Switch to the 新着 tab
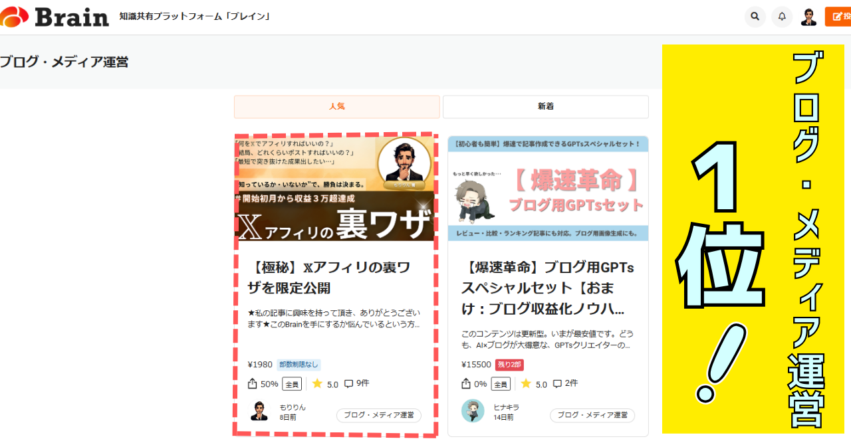 coord(546,106)
